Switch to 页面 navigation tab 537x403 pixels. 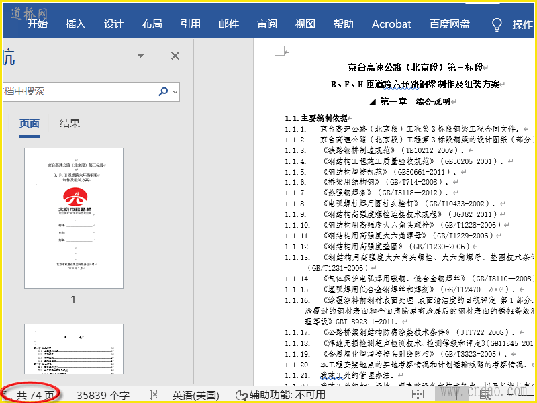click(x=30, y=123)
